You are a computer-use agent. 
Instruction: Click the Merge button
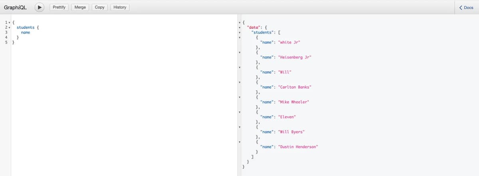80,7
